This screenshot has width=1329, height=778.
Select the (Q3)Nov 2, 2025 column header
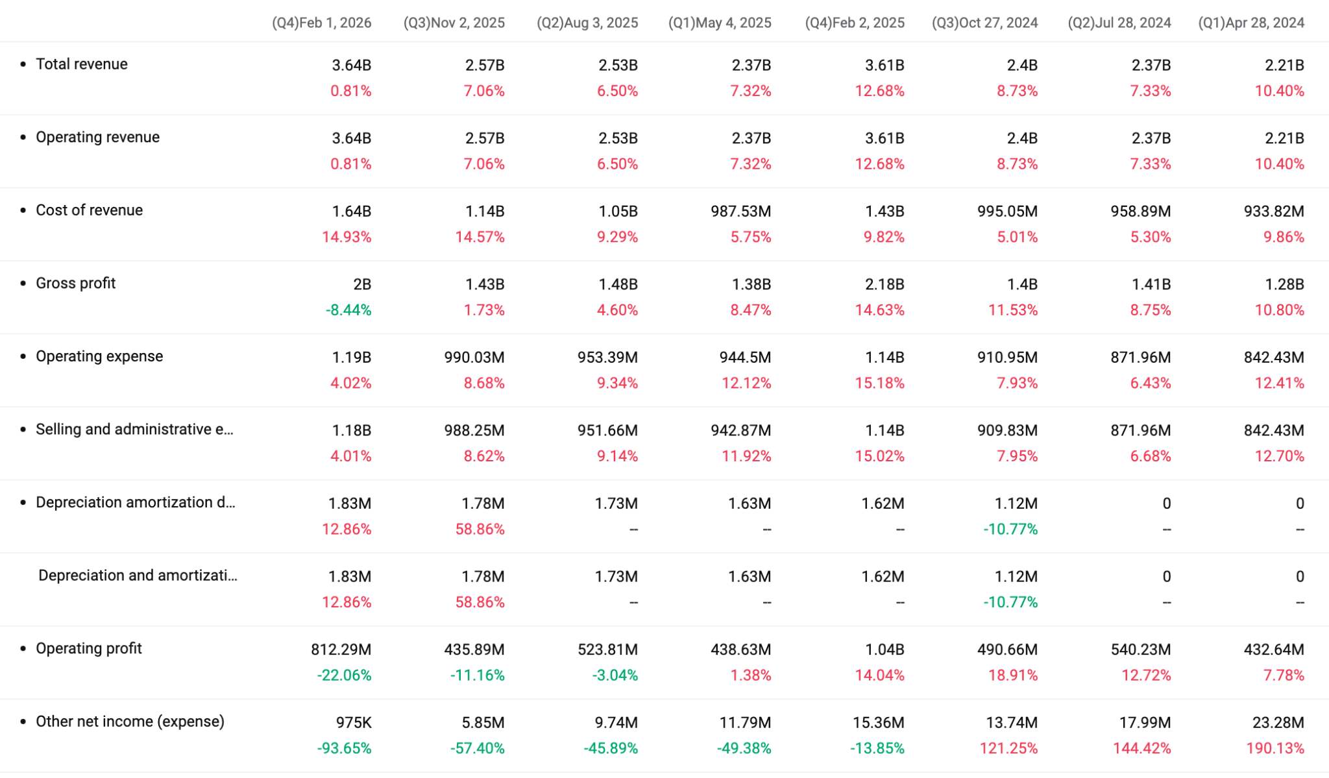click(x=454, y=23)
